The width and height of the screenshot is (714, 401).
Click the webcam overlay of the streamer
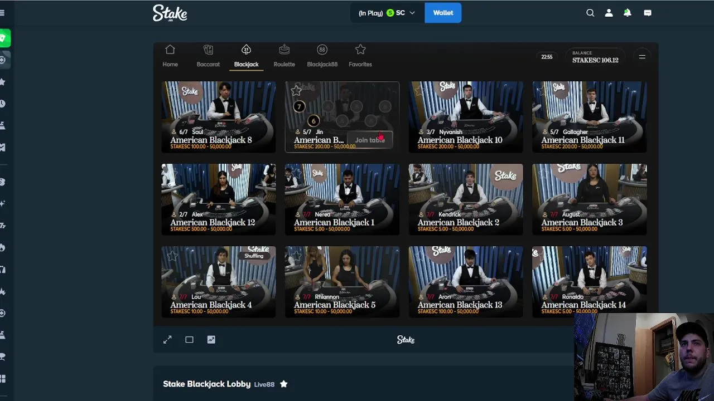[x=644, y=356]
